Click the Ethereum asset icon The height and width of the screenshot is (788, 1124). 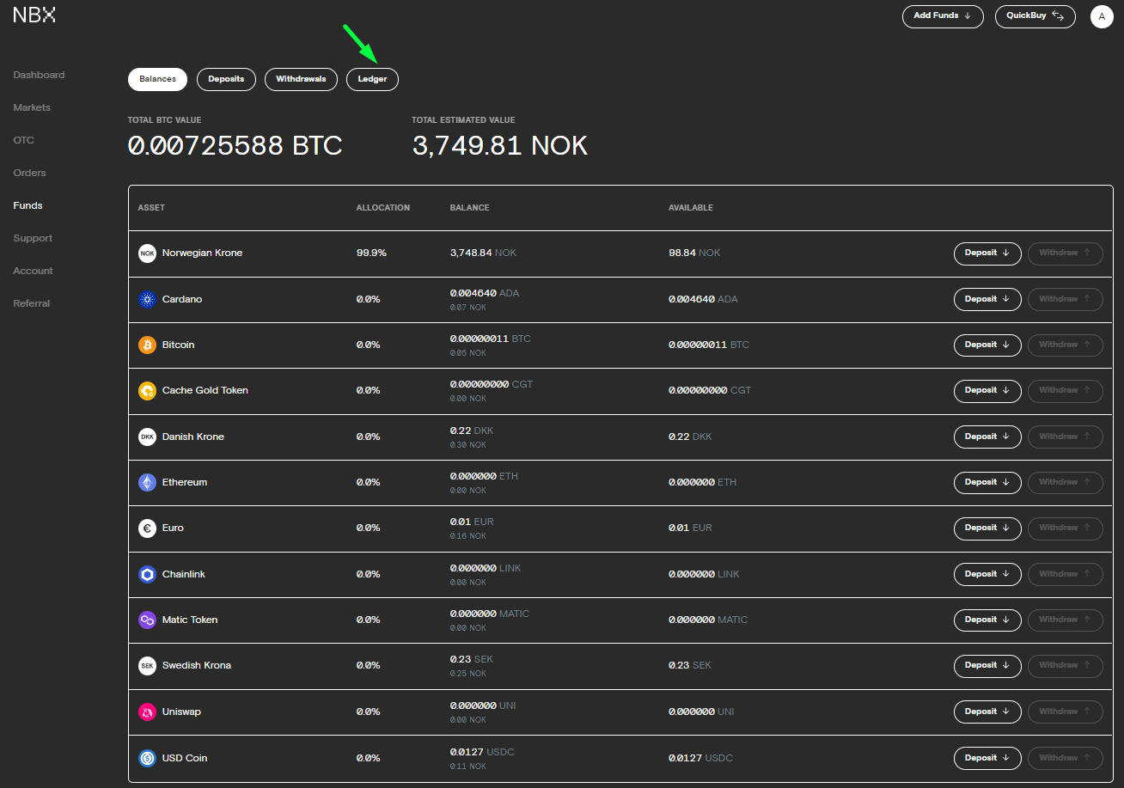pos(147,482)
